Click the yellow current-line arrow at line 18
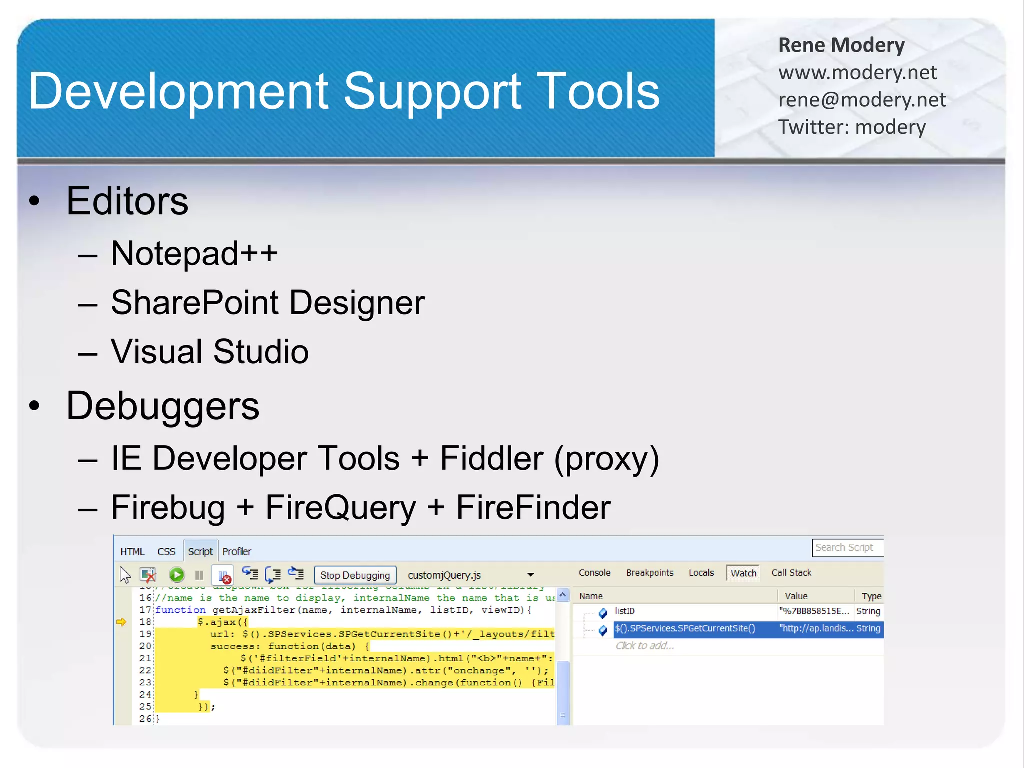1024x768 pixels. [121, 622]
